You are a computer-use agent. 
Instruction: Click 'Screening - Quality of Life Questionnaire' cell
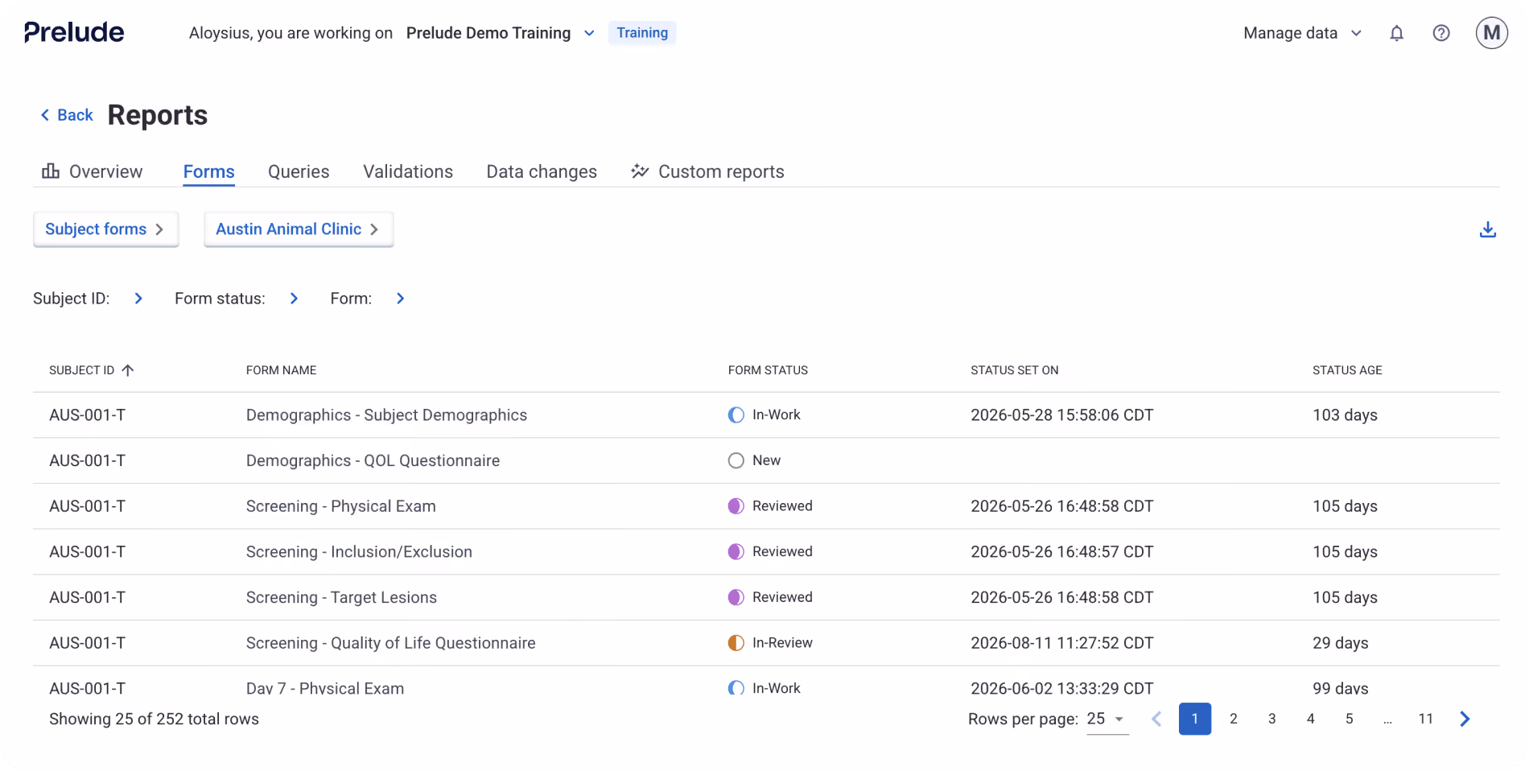(x=390, y=643)
